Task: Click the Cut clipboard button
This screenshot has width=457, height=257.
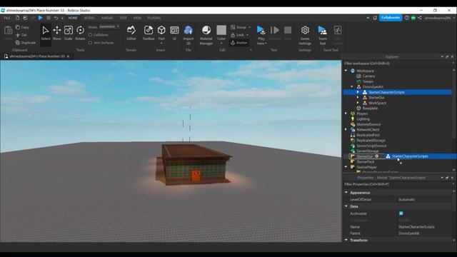Action: point(21,35)
